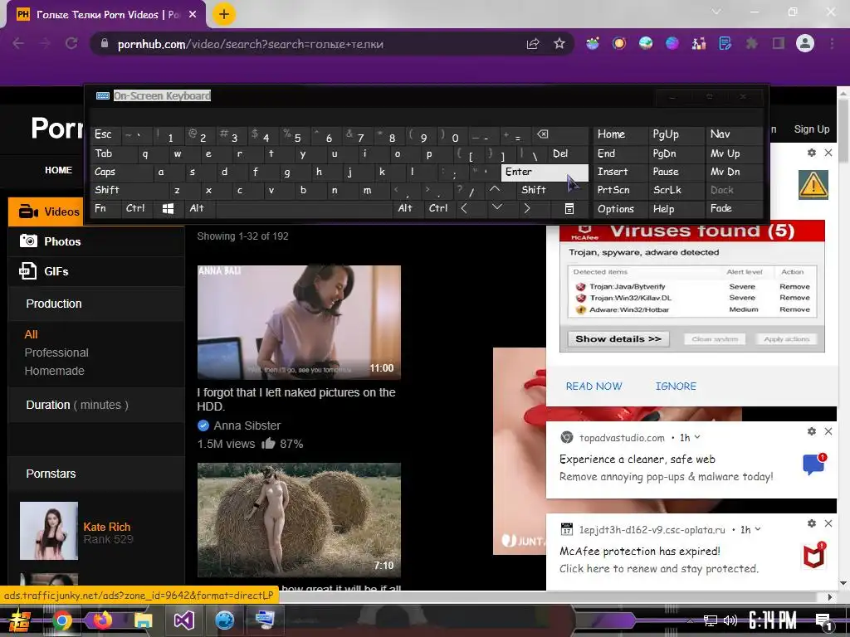This screenshot has height=637, width=850.
Task: Bookmark this page with the star icon
Action: click(559, 44)
